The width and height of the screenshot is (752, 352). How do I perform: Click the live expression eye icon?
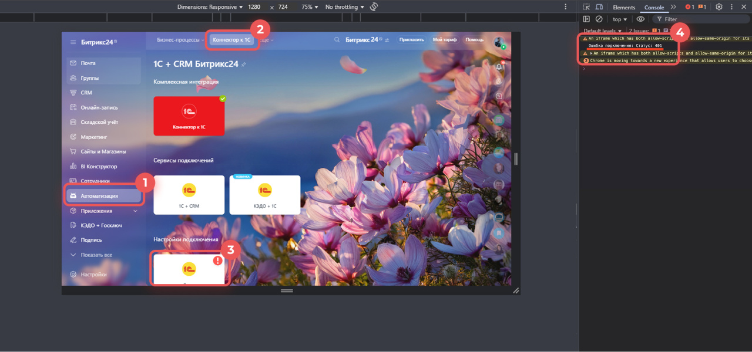[640, 19]
